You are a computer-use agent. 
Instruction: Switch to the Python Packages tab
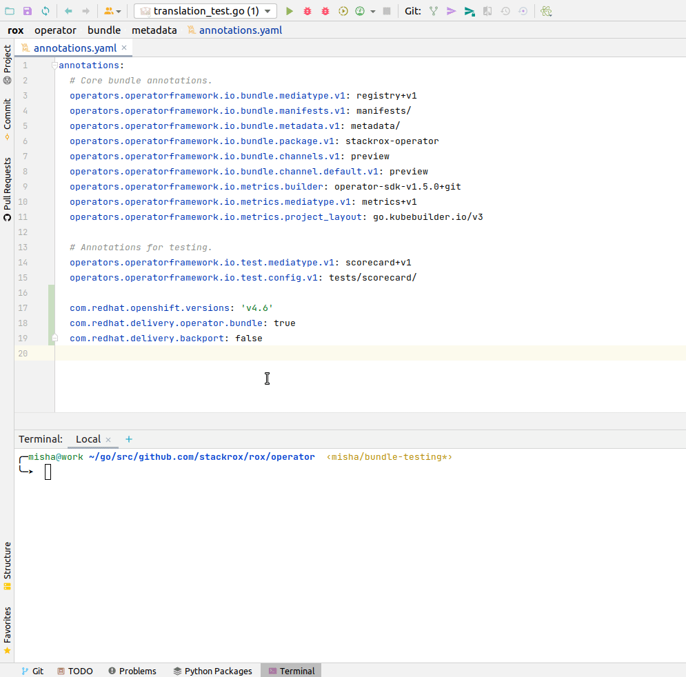tap(212, 670)
